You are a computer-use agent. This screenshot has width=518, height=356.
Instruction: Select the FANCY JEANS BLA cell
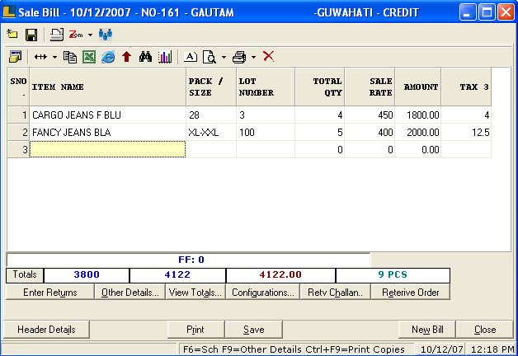108,133
